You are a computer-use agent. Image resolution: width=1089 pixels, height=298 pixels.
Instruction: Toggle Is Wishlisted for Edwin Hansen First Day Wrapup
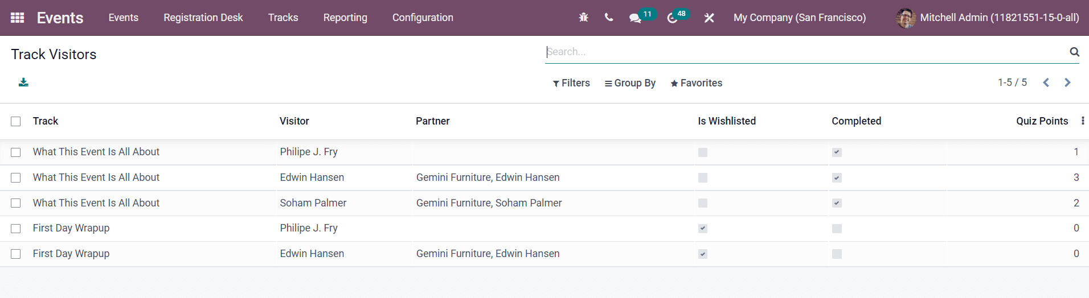click(x=703, y=254)
